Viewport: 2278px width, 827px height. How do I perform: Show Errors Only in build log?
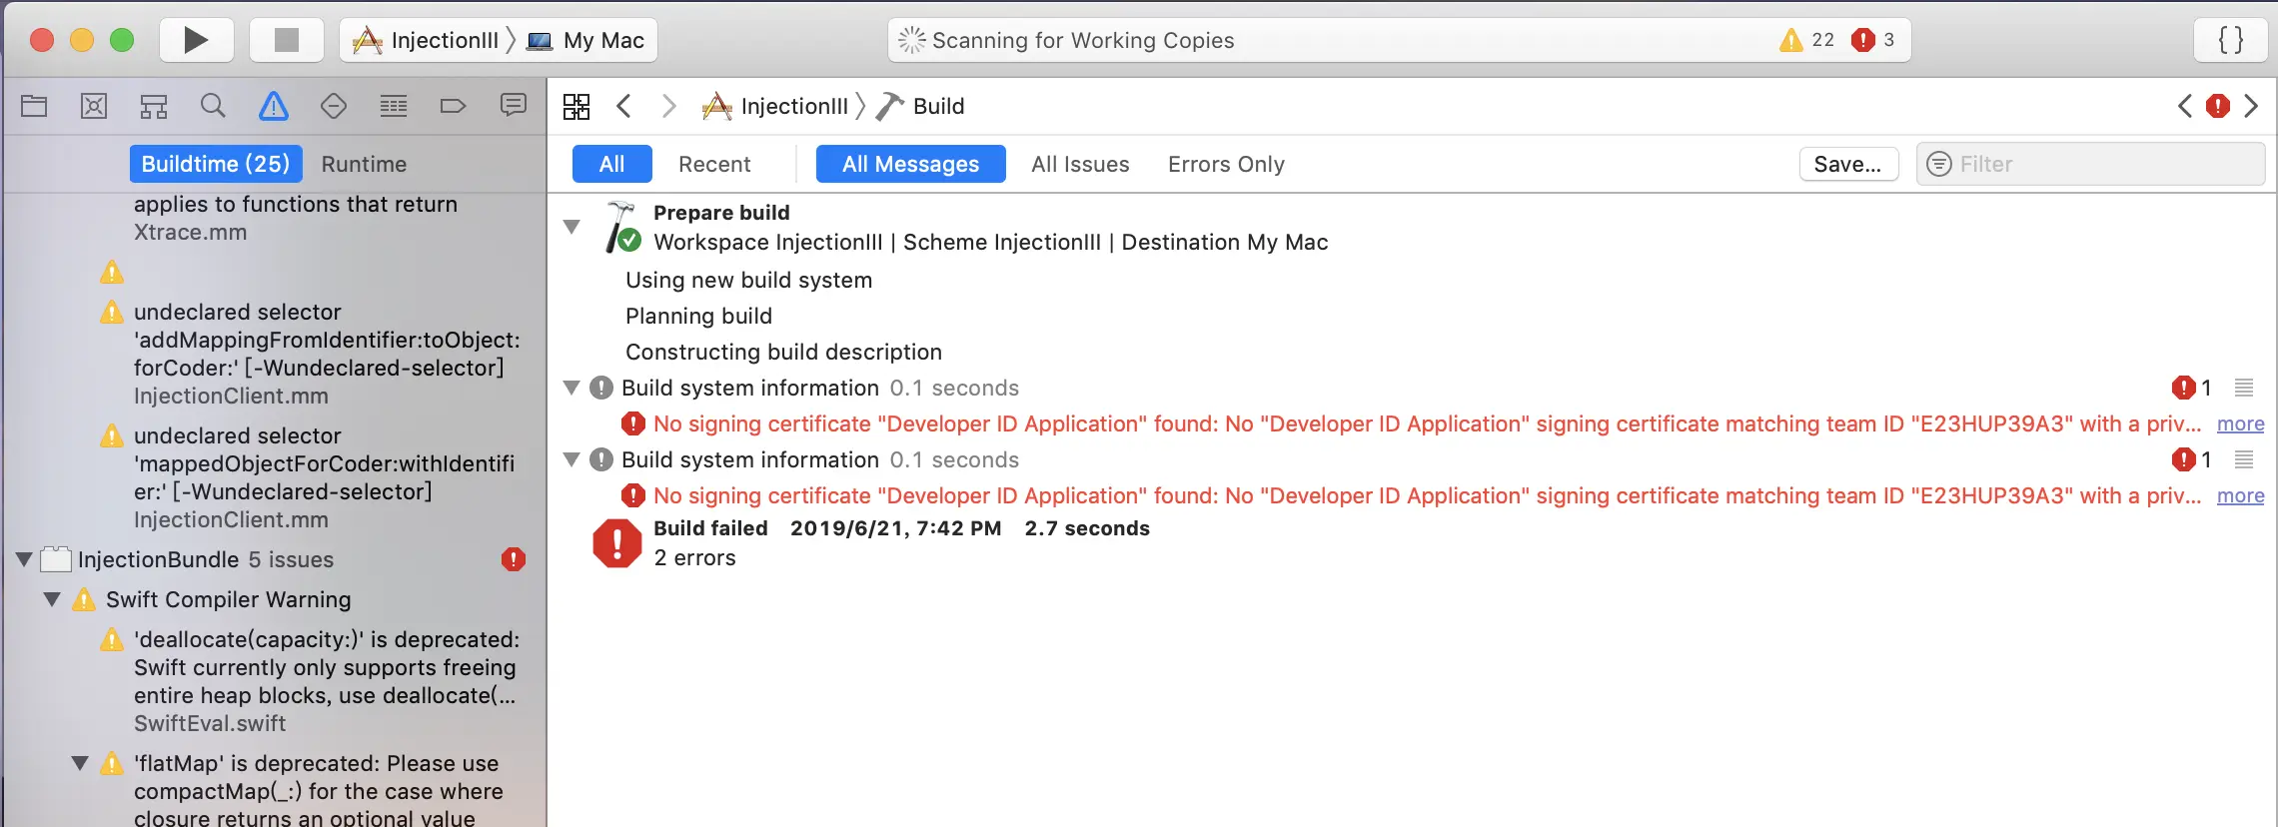(1226, 164)
